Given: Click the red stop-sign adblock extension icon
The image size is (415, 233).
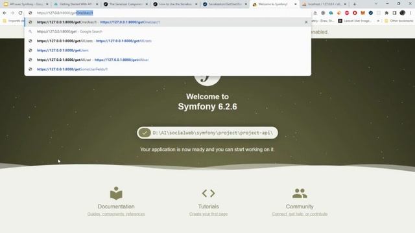Looking at the screenshot, I should [347, 13].
